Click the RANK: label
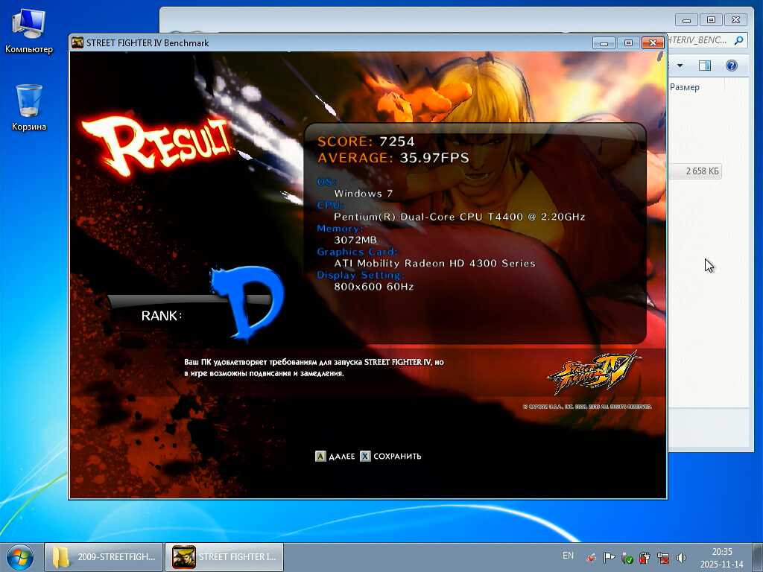763x572 pixels. 162,316
